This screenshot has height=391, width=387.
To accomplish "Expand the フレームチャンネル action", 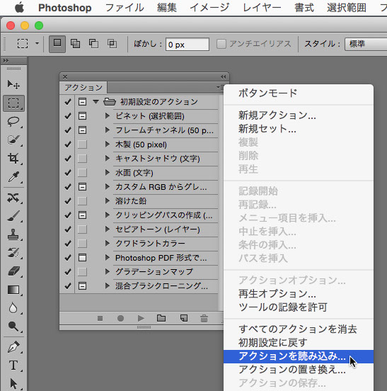I will point(108,130).
